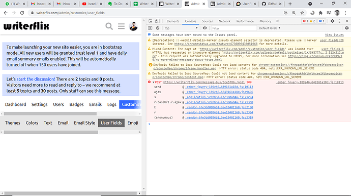Click the browser address bar URL
The width and height of the screenshot is (351, 196).
point(70,13)
